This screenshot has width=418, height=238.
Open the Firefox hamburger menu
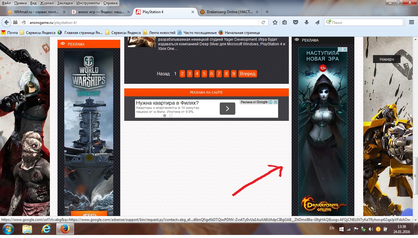412,22
